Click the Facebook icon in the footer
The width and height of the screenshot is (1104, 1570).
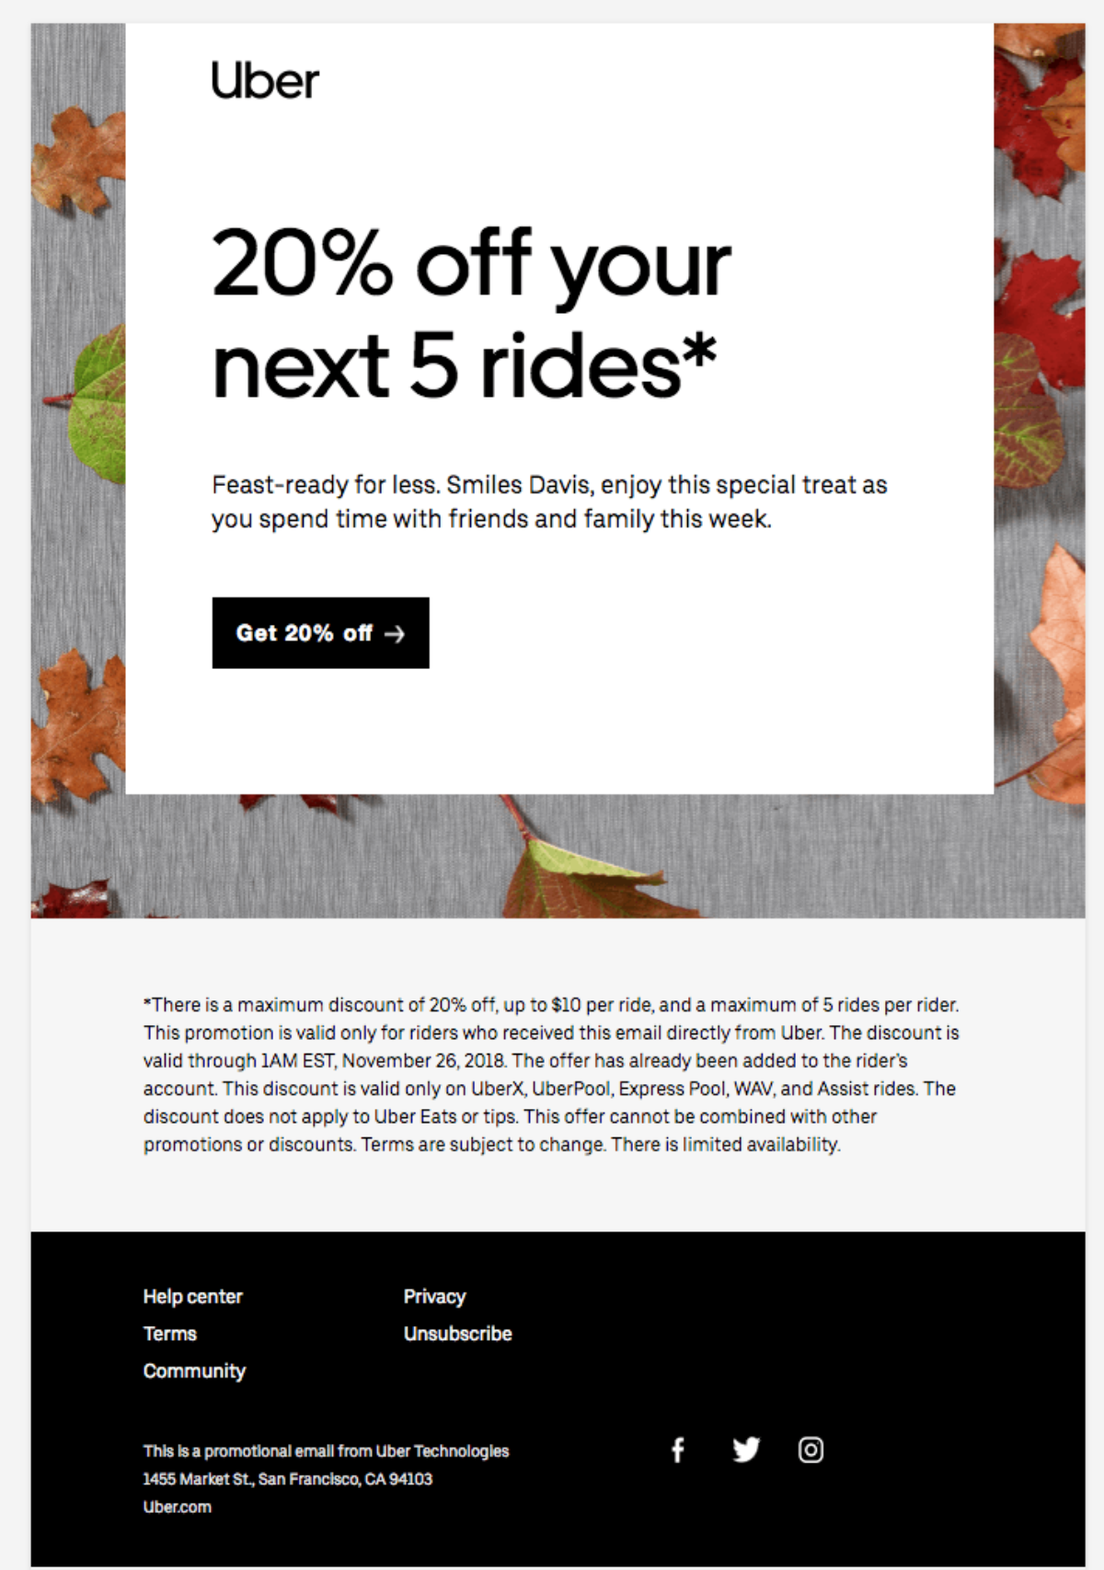pos(678,1448)
